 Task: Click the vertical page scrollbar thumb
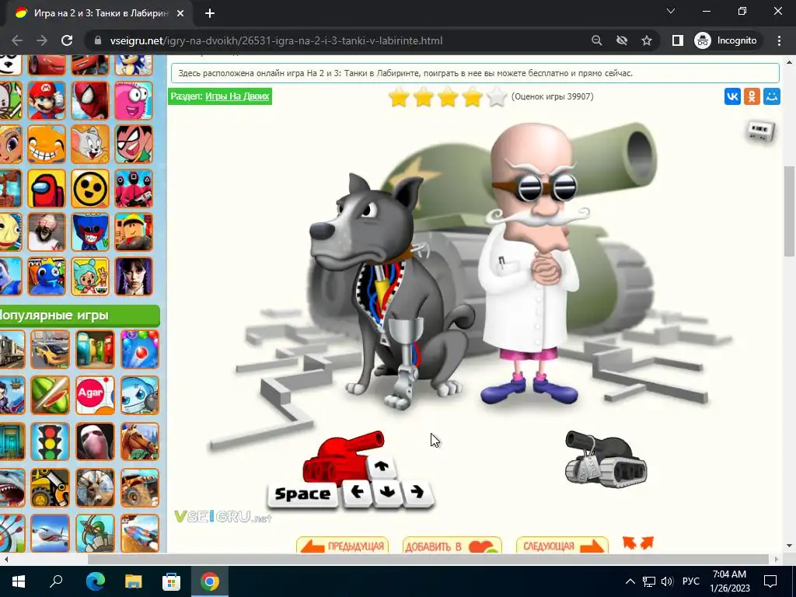coord(789,211)
